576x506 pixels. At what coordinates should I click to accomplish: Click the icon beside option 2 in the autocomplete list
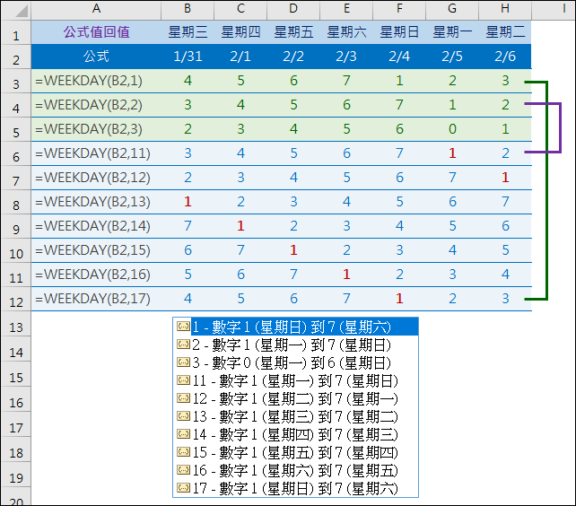pyautogui.click(x=183, y=344)
